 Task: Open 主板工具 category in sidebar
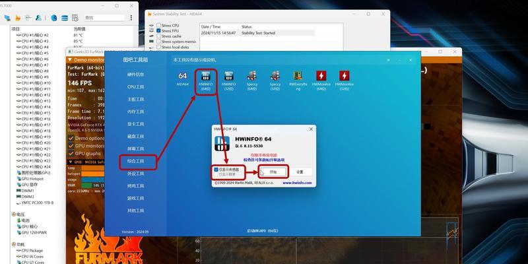(x=135, y=100)
